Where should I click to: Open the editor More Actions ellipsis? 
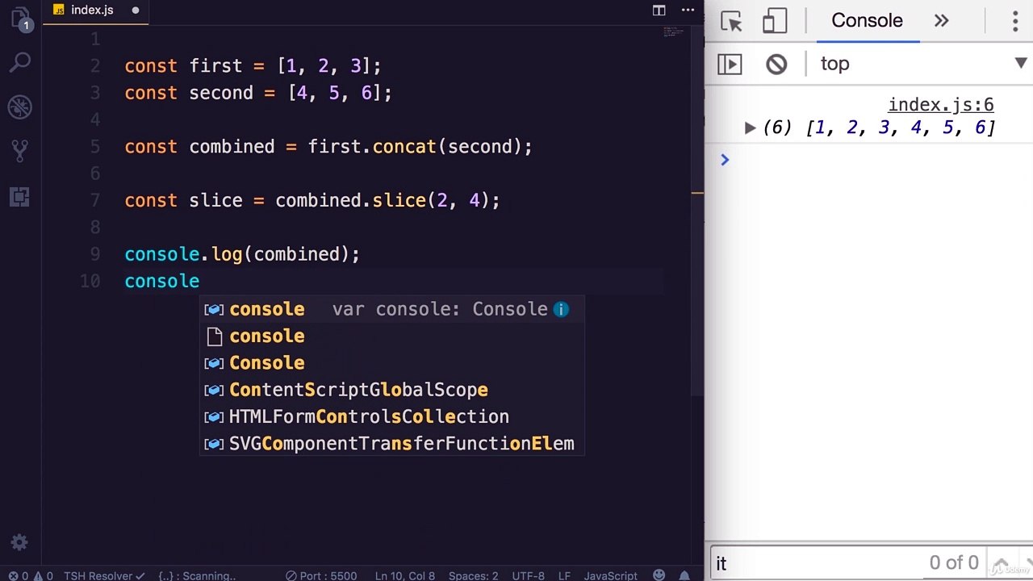click(x=688, y=10)
